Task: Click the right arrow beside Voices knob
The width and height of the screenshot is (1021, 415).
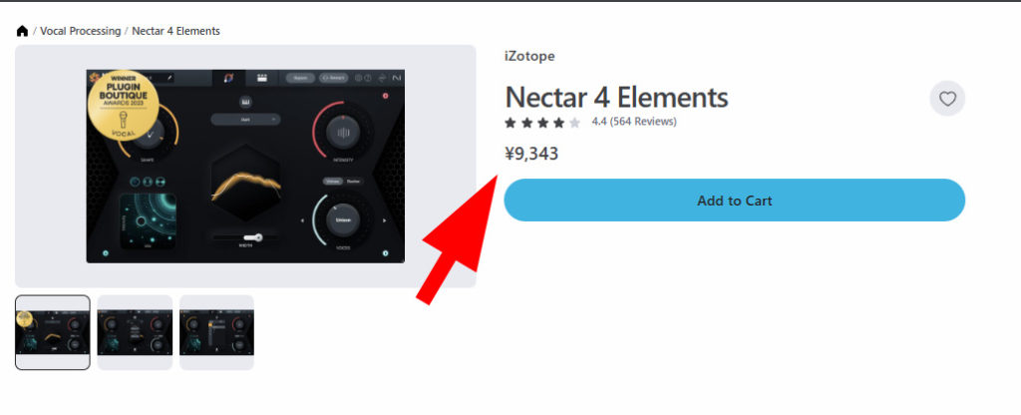Action: [384, 220]
